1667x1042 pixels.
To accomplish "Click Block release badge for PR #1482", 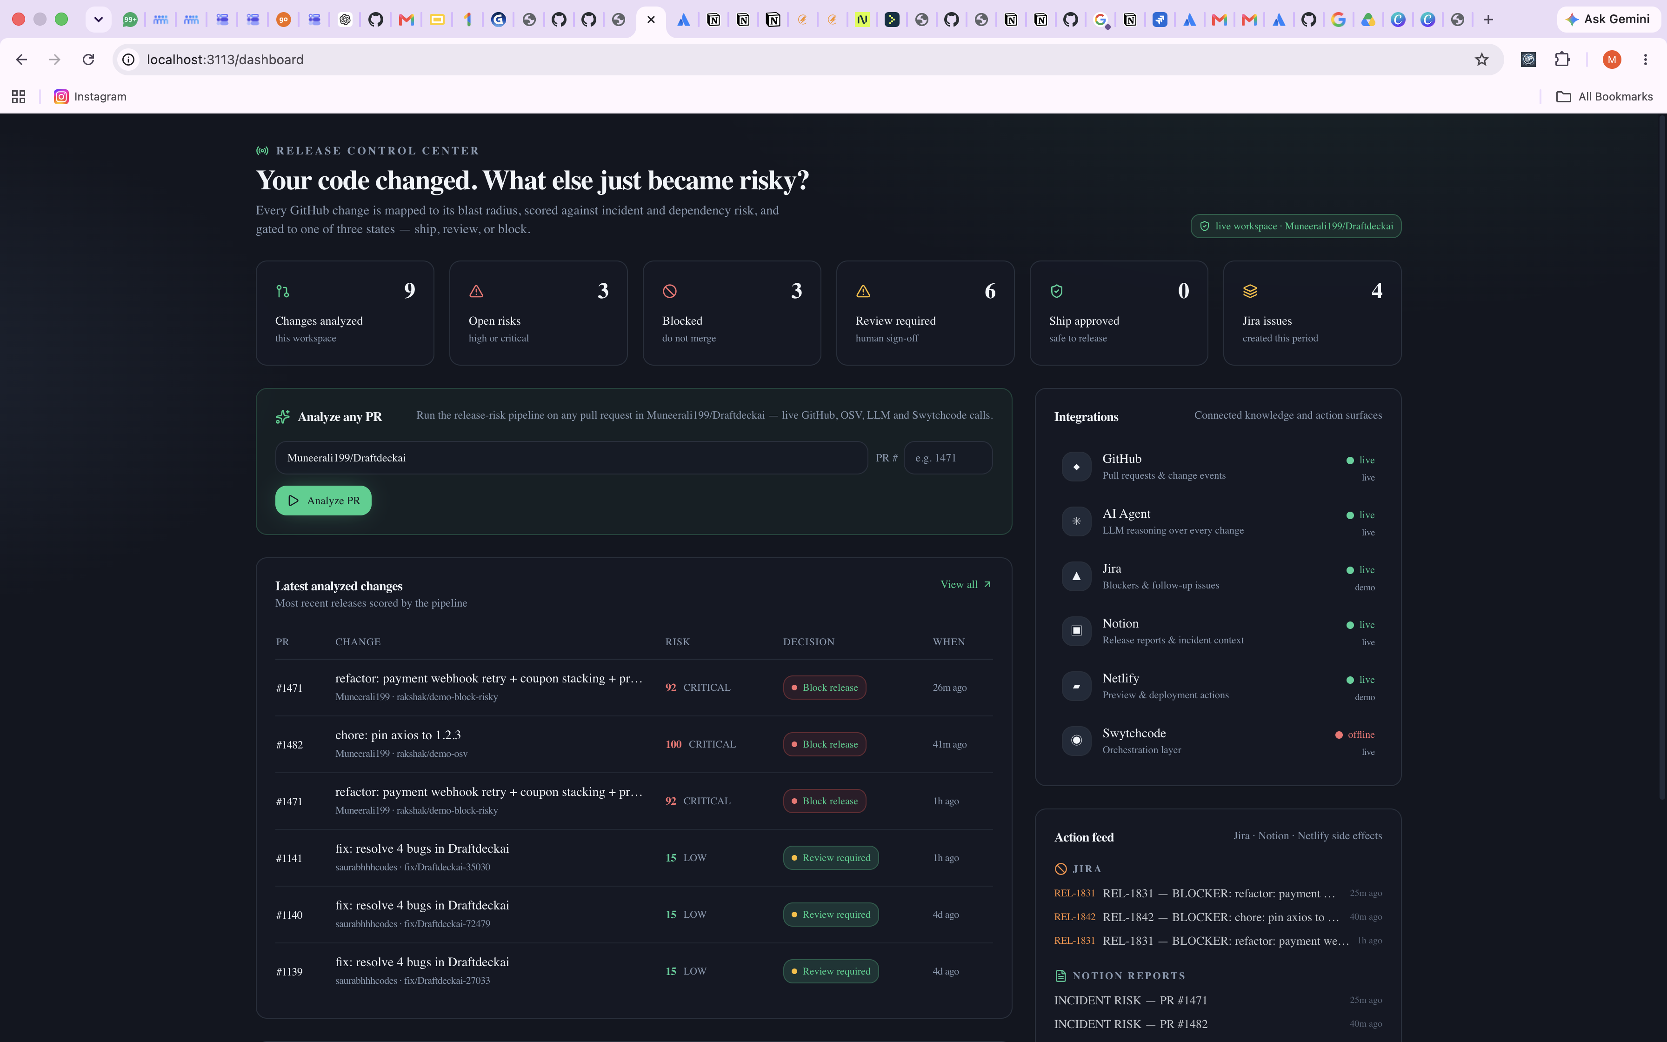I will [x=825, y=744].
